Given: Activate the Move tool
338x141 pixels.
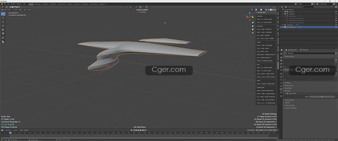Looking at the screenshot, I should pyautogui.click(x=3, y=22).
